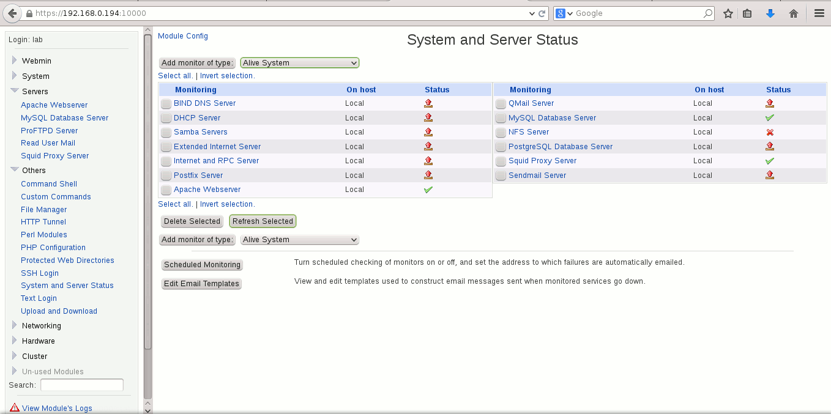
Task: Click the Refresh Selected button
Action: pyautogui.click(x=263, y=221)
